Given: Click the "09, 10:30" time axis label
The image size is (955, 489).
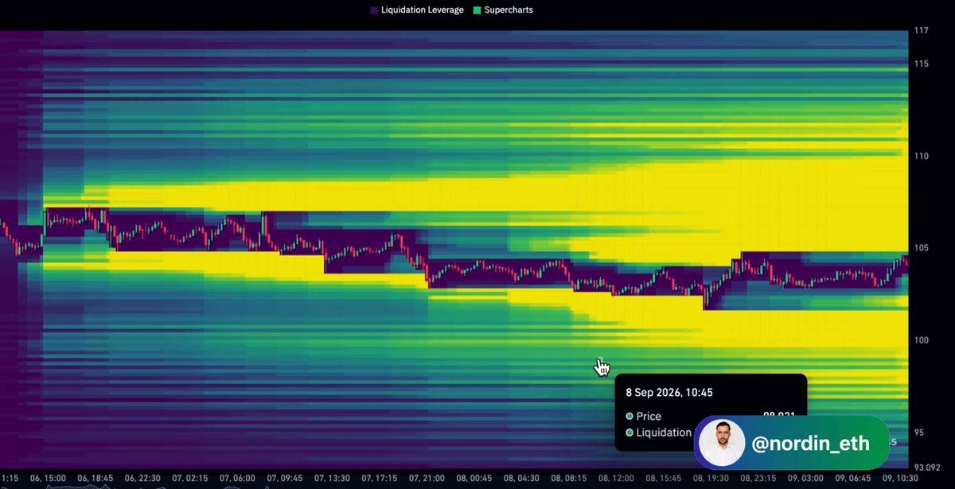Looking at the screenshot, I should point(900,478).
